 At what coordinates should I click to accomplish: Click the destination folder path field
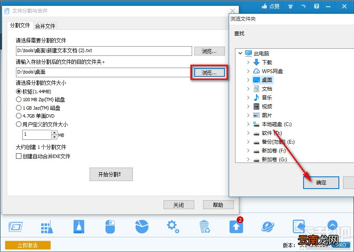tap(103, 72)
